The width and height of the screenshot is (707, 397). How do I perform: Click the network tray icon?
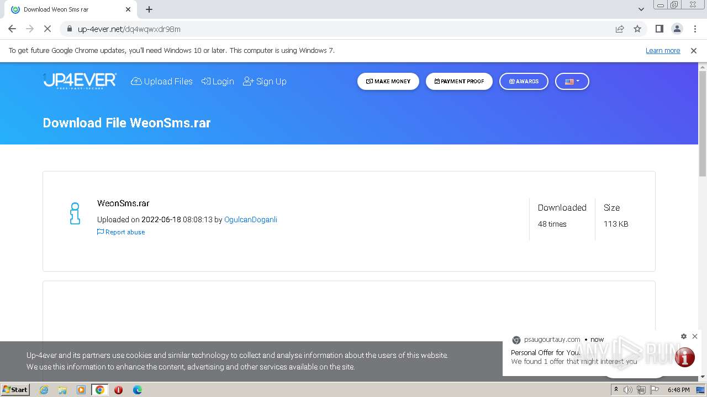click(x=641, y=390)
